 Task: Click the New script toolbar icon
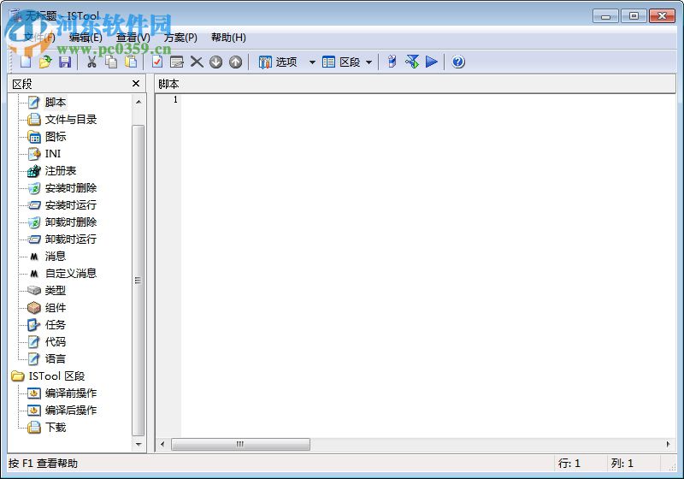pos(26,62)
